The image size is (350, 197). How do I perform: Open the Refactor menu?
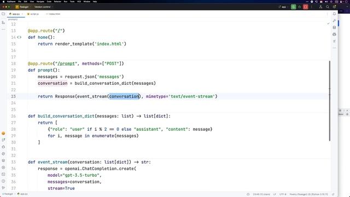pos(57,2)
